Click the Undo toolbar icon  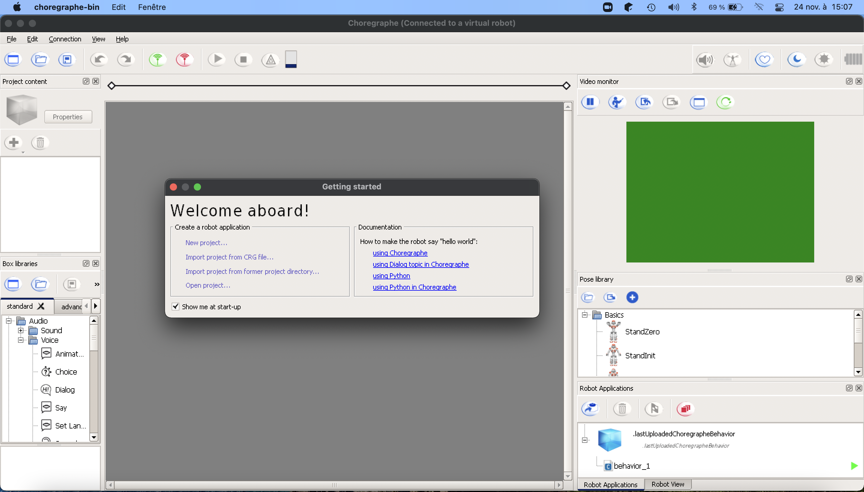pyautogui.click(x=99, y=60)
